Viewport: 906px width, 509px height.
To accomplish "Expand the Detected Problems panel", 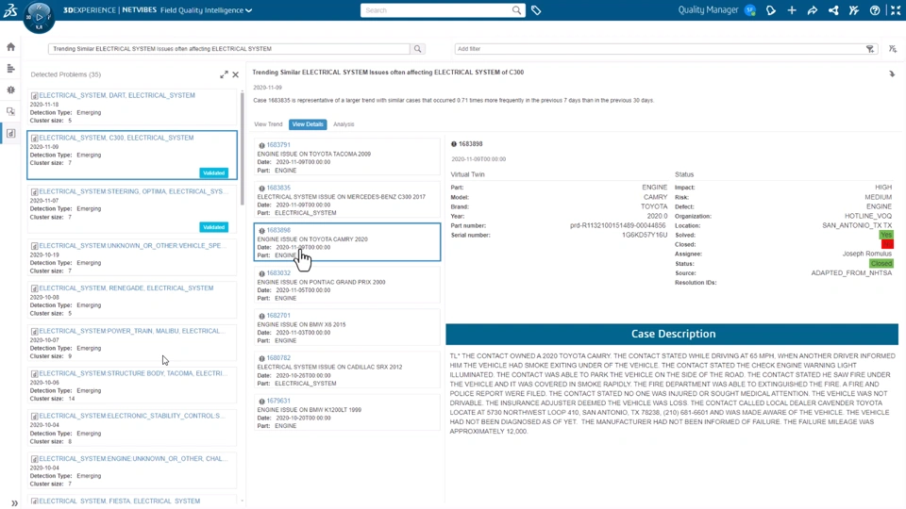I will coord(225,74).
